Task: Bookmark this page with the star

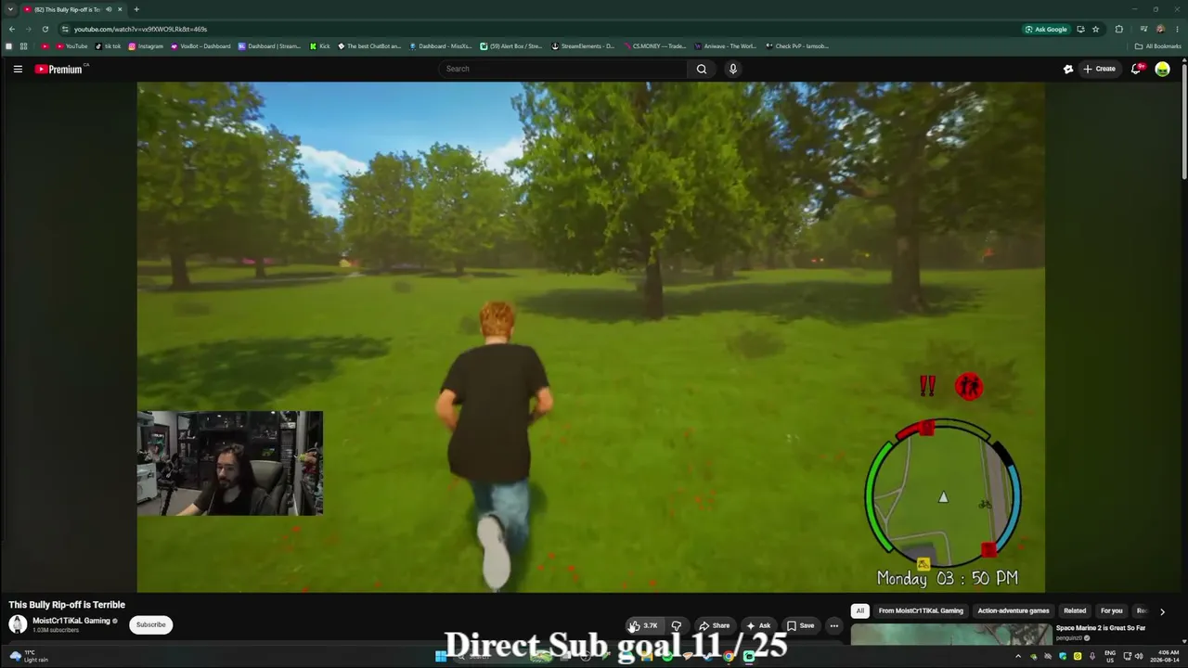Action: 1095,29
